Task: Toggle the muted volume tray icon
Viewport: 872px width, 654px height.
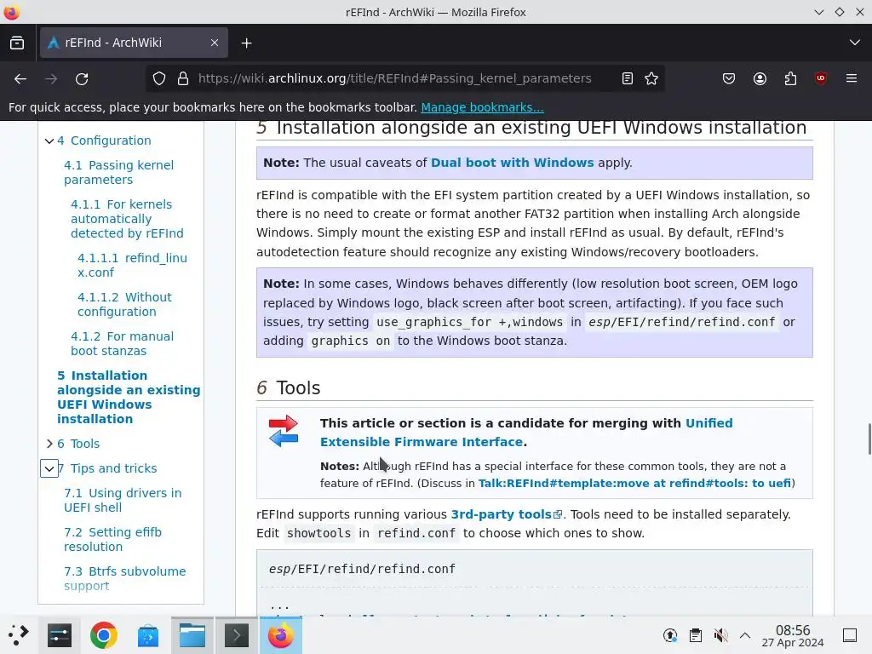Action: click(x=720, y=635)
